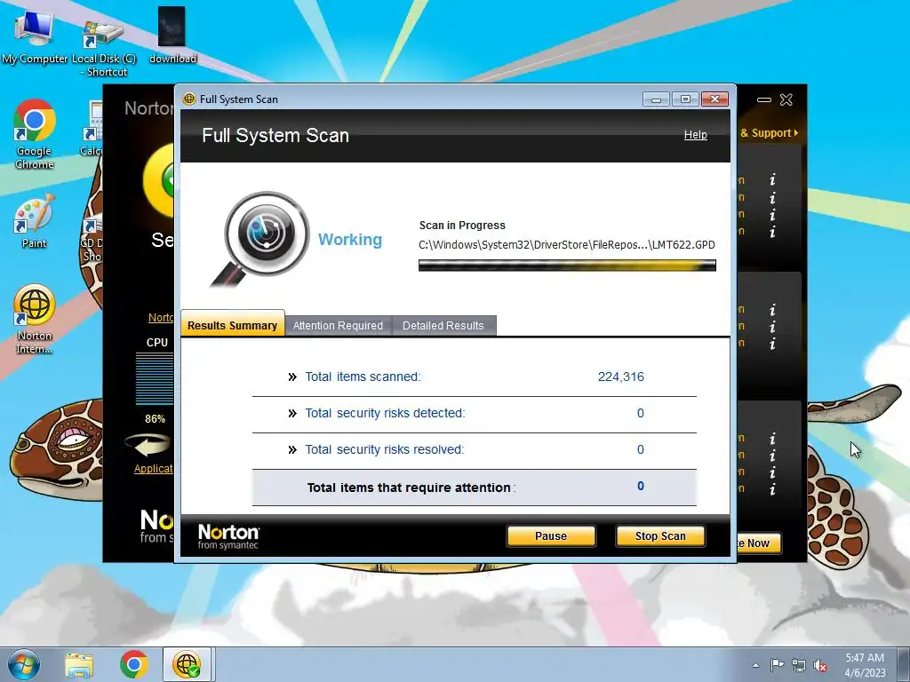Click the fourth info icon in top Norton panel

pos(772,232)
